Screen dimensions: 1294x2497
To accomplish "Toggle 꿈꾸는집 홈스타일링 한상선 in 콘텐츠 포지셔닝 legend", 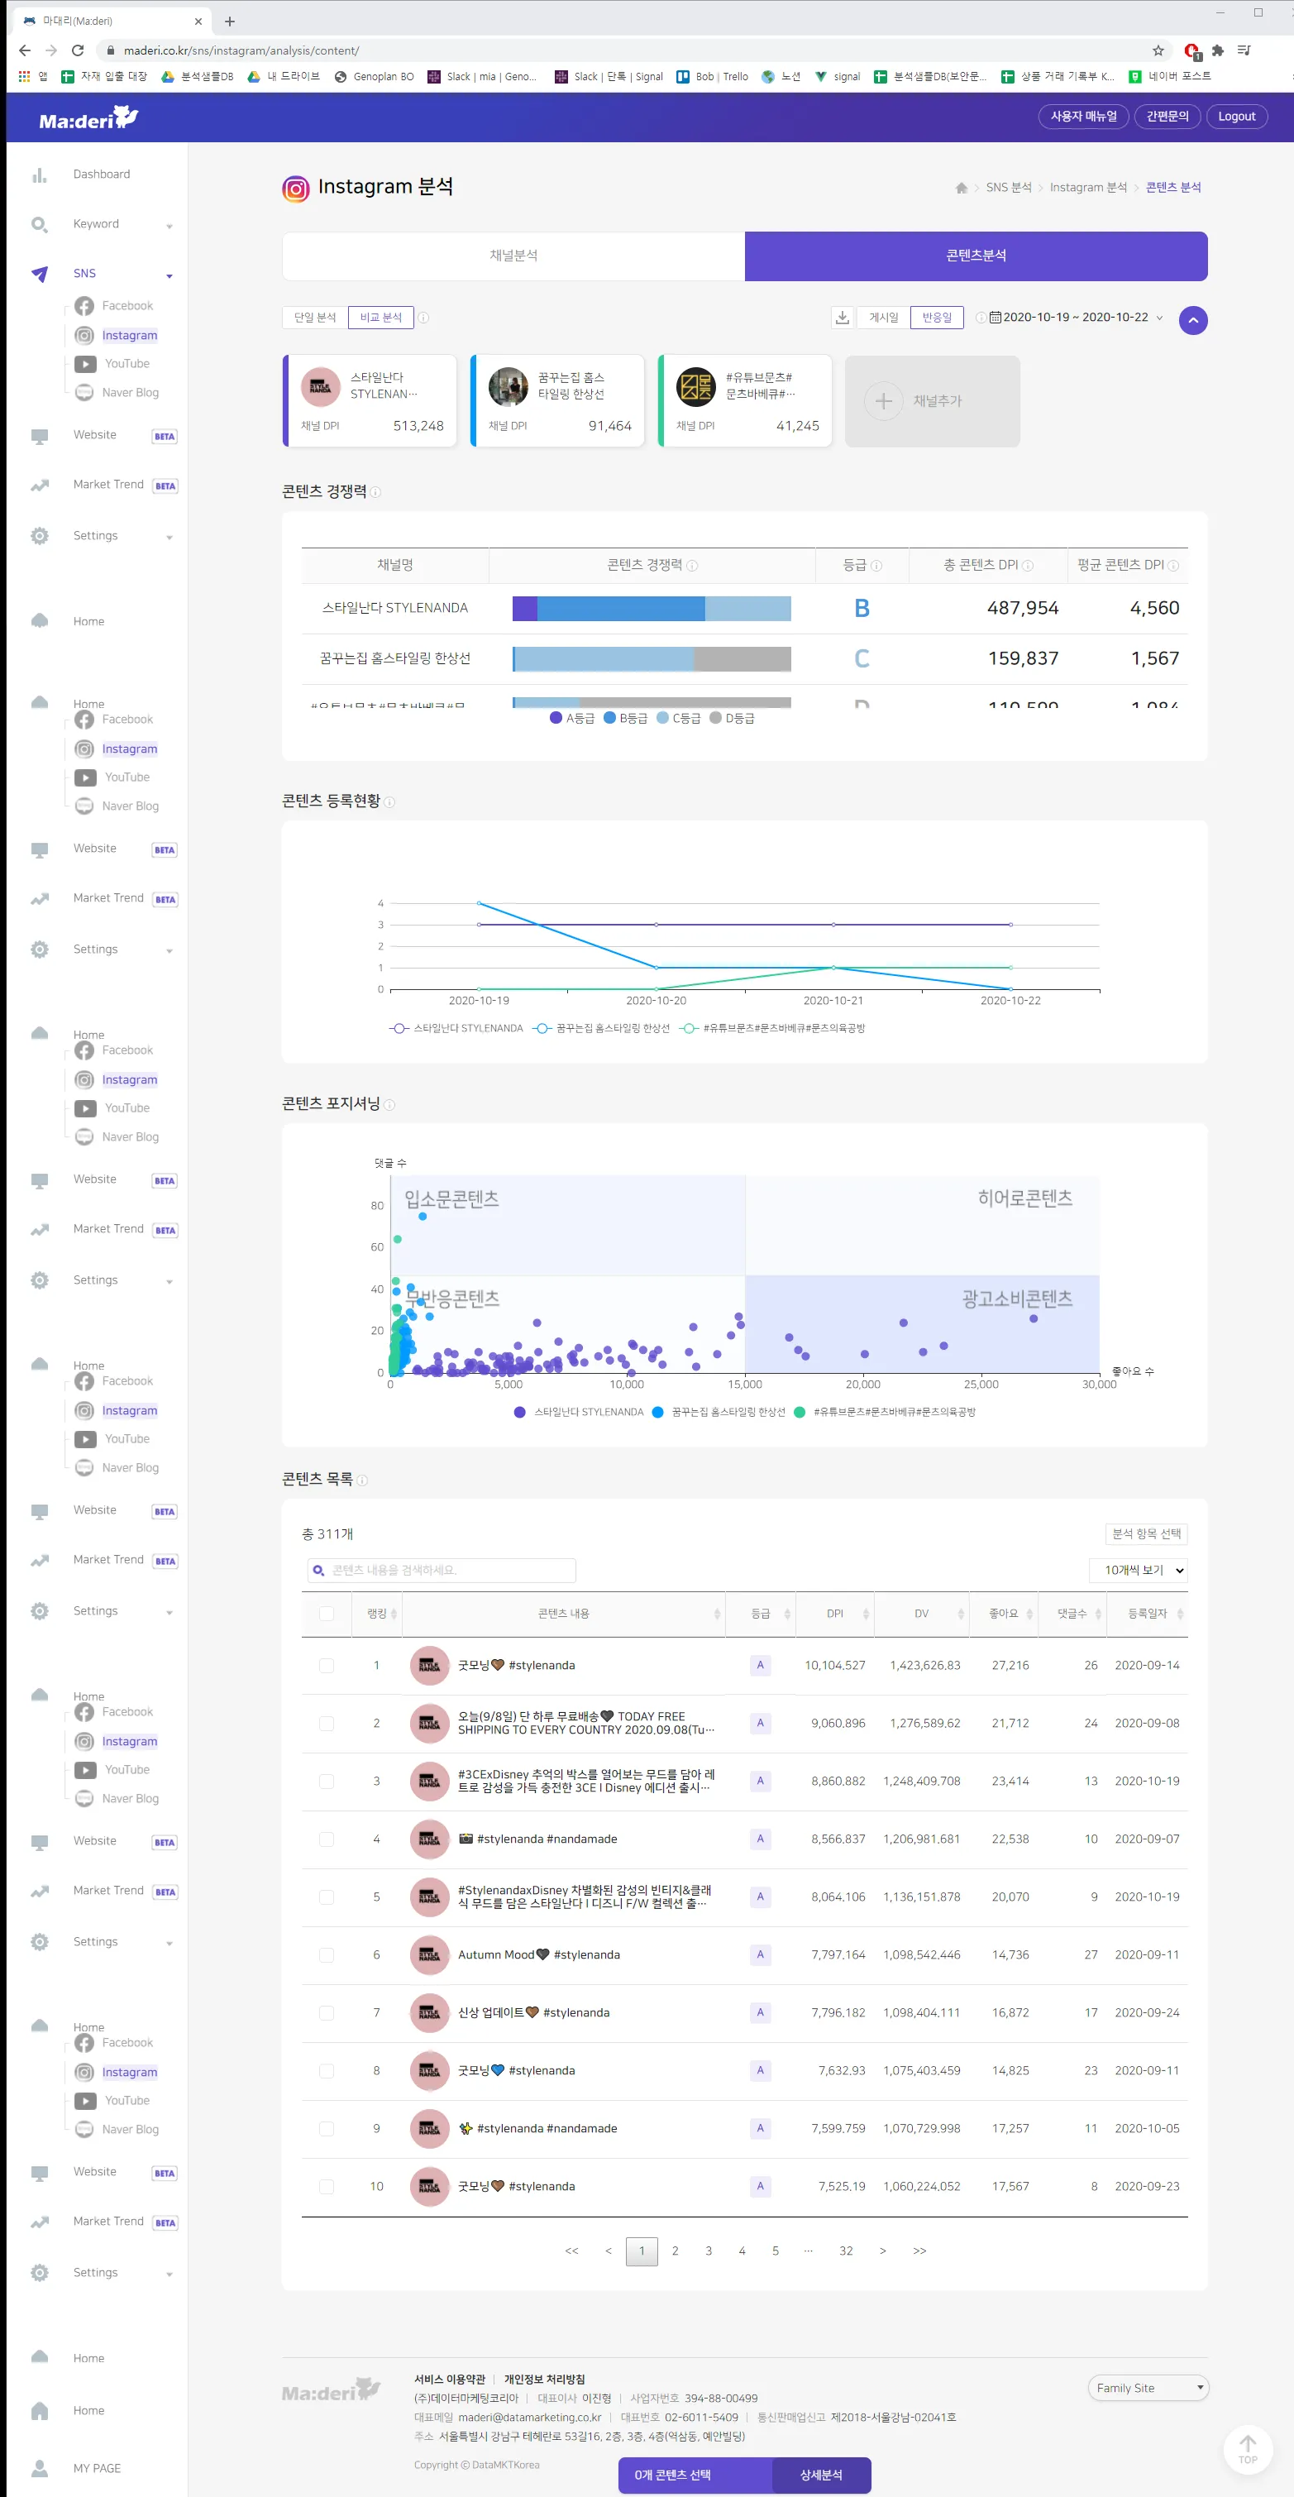I will point(719,1413).
